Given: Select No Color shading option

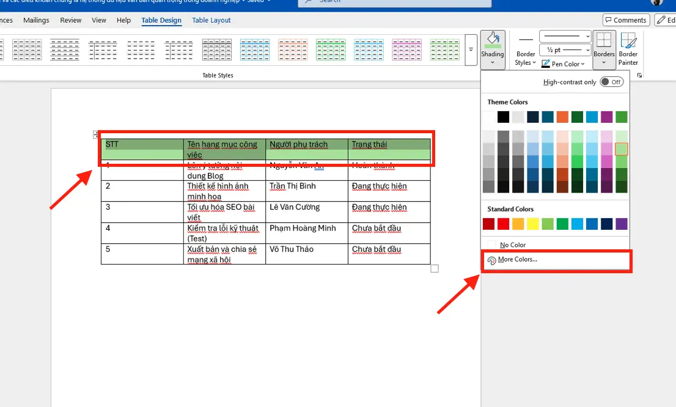Looking at the screenshot, I should 512,244.
